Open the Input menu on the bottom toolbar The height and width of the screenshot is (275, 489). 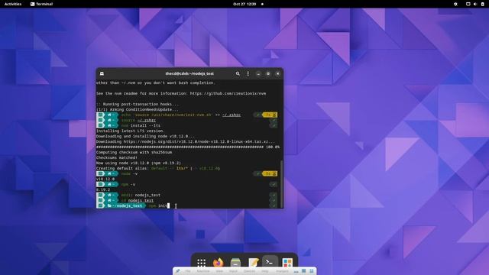233,271
